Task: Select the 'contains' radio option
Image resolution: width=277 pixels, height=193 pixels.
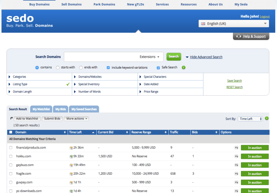Action: pos(37,68)
